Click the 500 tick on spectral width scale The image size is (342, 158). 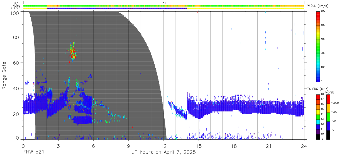323,11
